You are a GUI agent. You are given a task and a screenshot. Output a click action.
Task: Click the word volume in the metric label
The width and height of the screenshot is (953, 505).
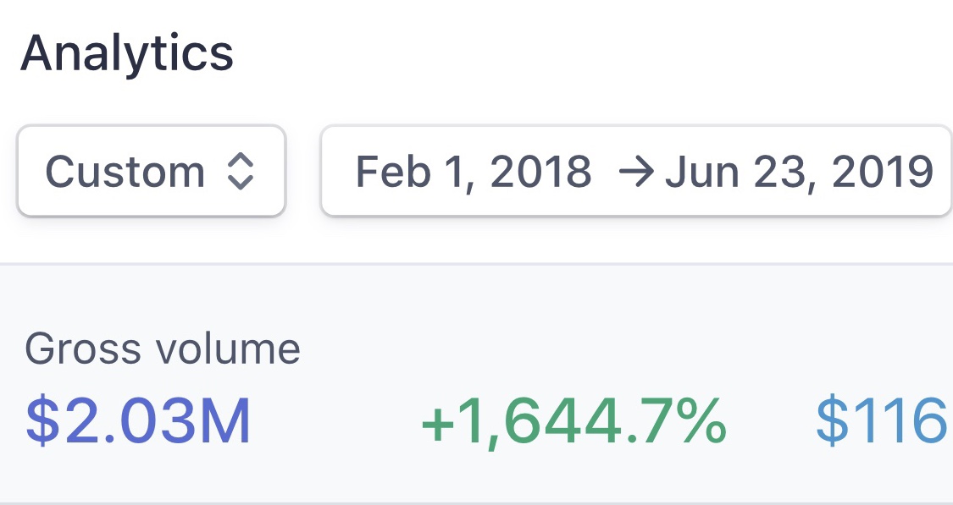coord(239,349)
